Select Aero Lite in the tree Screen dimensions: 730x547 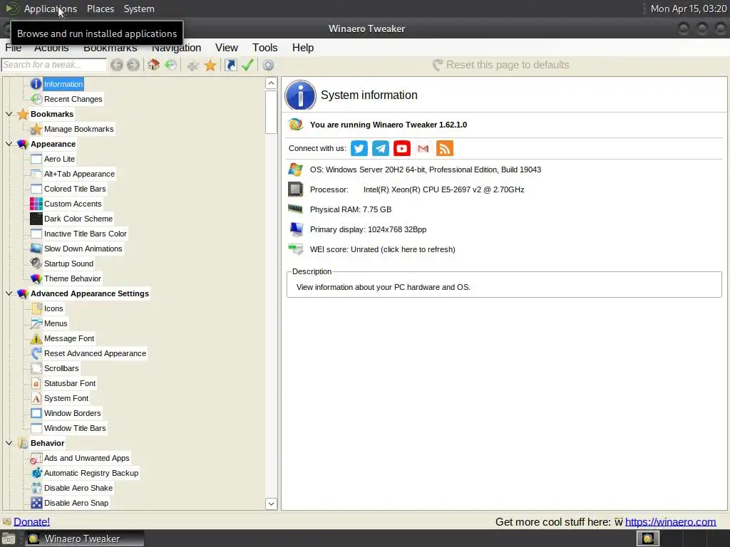coord(59,159)
